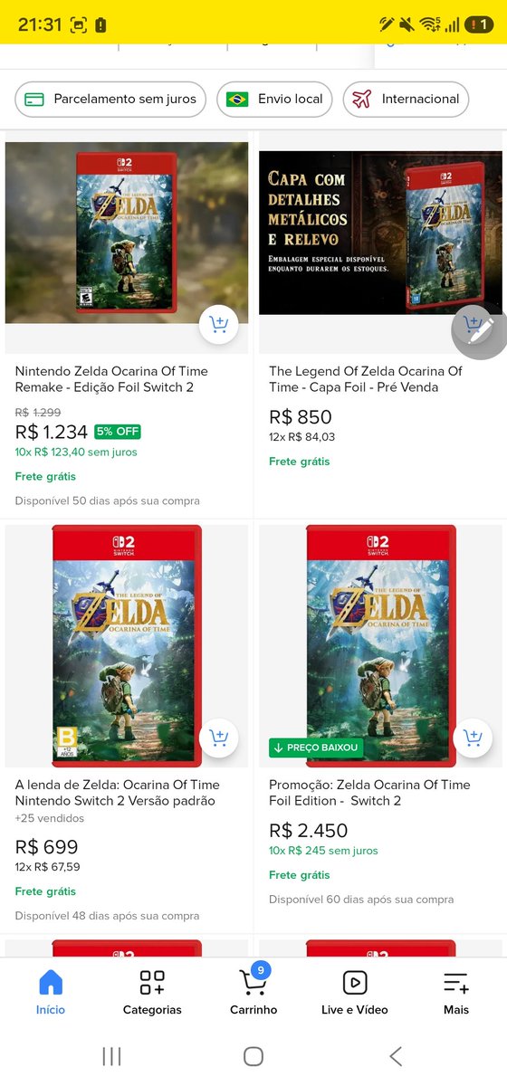Image resolution: width=507 pixels, height=1086 pixels.
Task: Add Zelda Remake Edição Foil to cart
Action: pos(218,325)
